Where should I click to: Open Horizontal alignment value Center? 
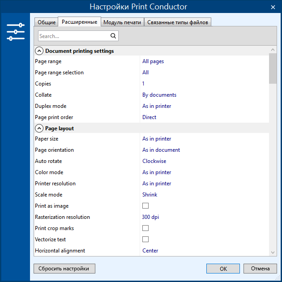point(150,251)
